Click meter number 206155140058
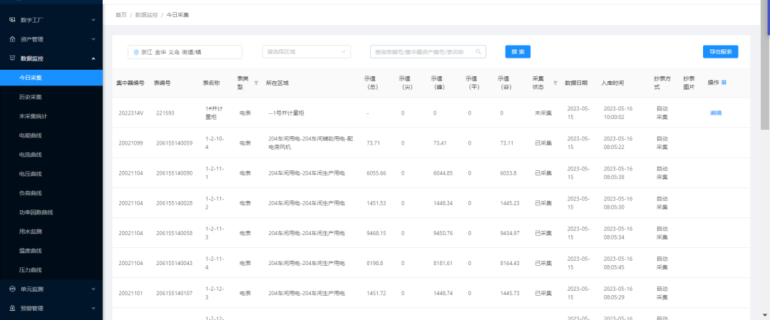This screenshot has height=320, width=770. pyautogui.click(x=175, y=233)
